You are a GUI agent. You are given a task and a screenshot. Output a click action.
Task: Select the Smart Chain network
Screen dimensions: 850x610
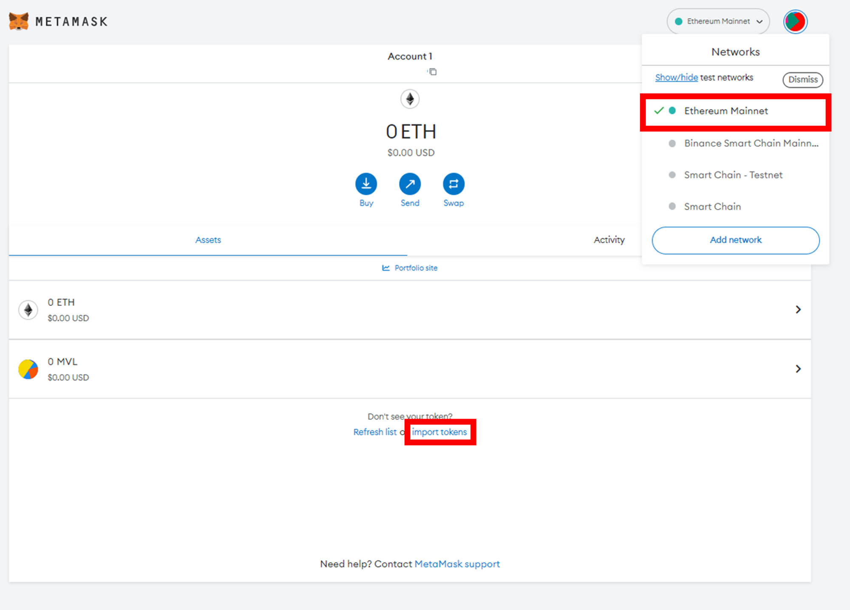[x=735, y=206]
